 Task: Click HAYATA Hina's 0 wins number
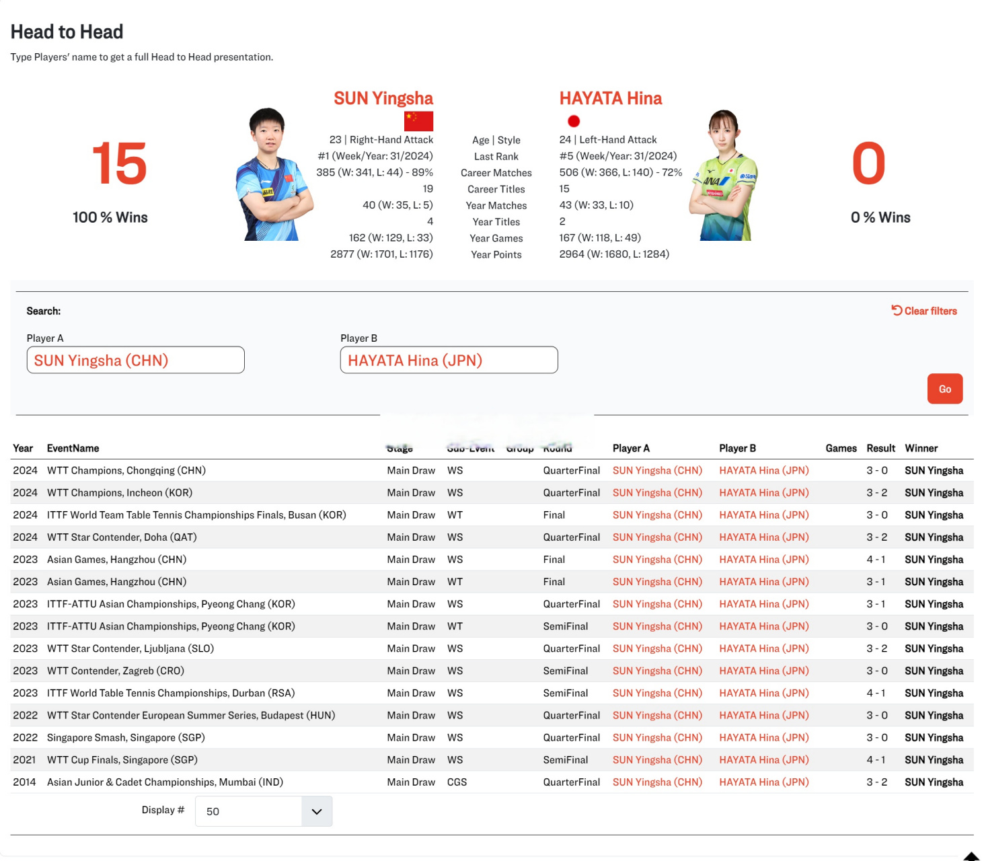tap(868, 163)
